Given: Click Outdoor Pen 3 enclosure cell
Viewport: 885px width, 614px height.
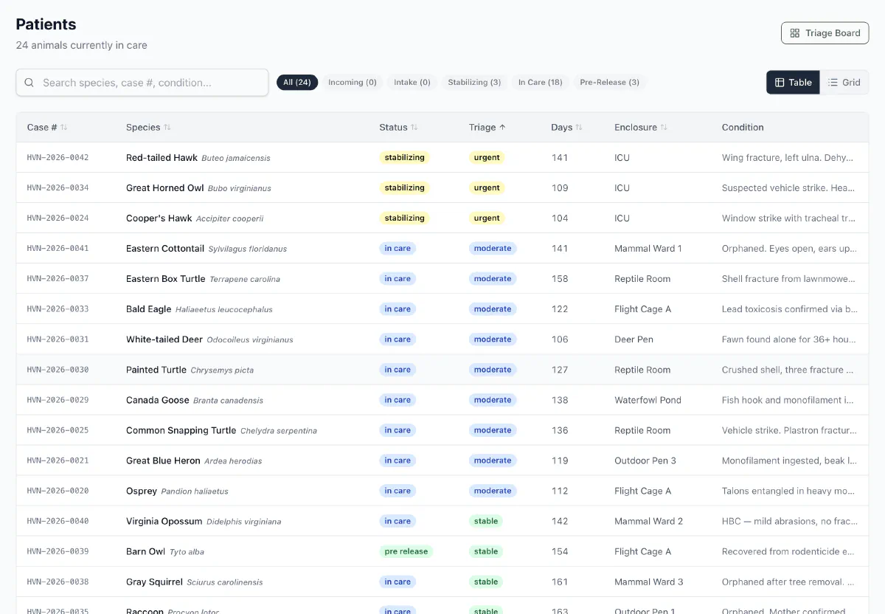Looking at the screenshot, I should (x=645, y=460).
